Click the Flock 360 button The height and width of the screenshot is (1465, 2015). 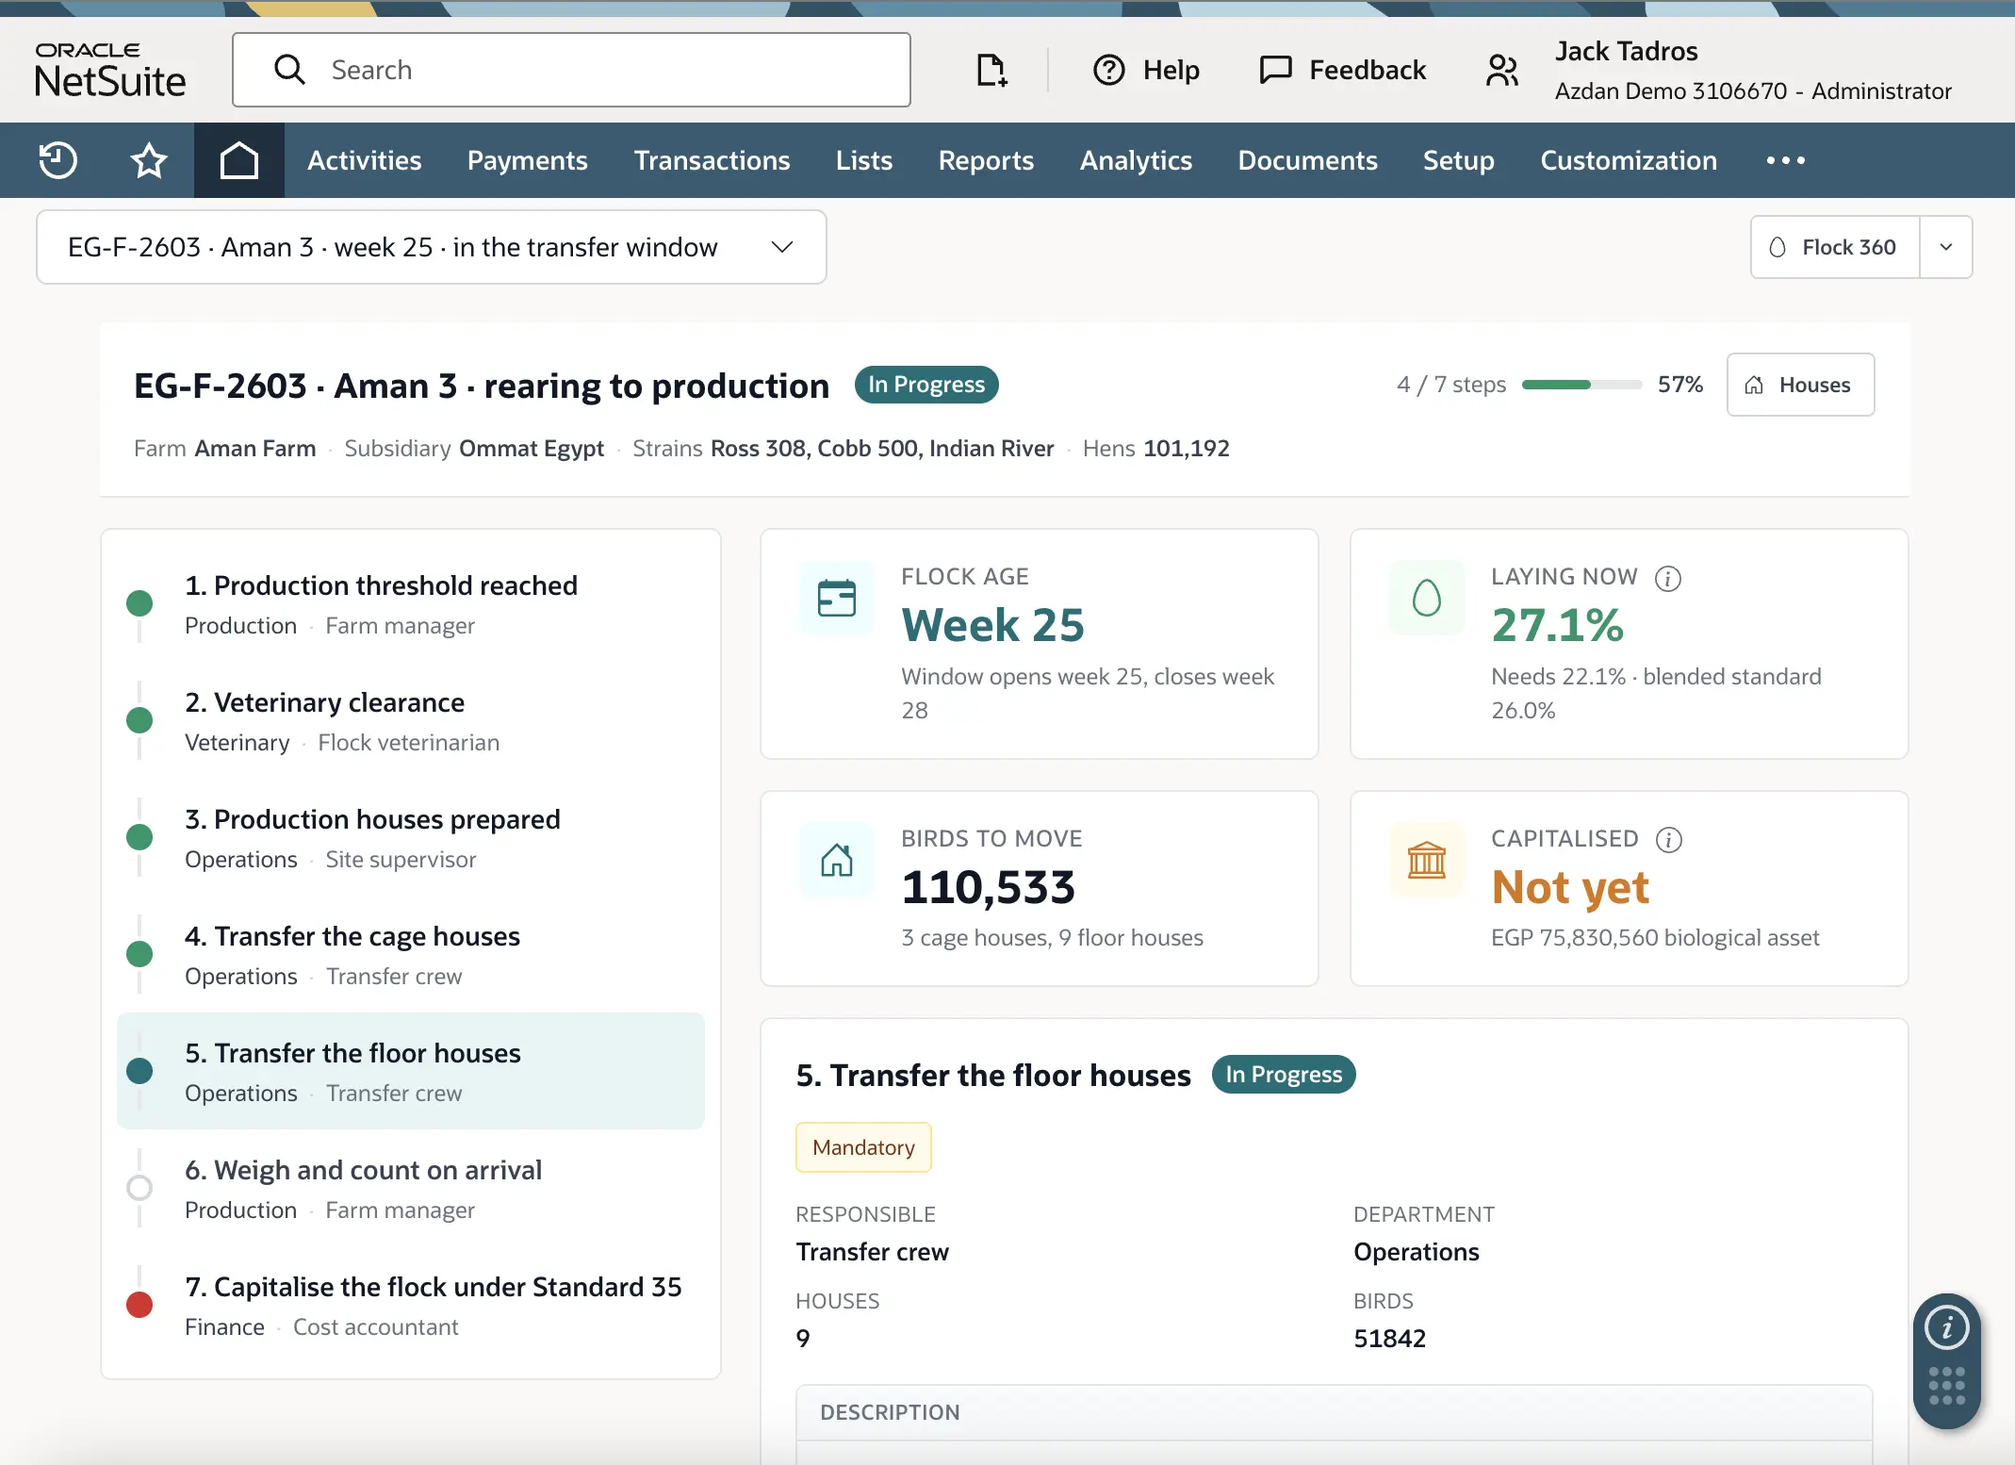1835,247
